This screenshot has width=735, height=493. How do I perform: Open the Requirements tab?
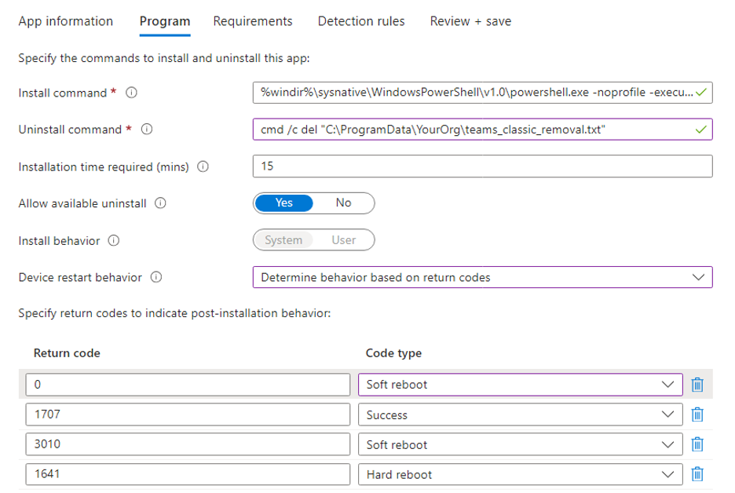253,21
